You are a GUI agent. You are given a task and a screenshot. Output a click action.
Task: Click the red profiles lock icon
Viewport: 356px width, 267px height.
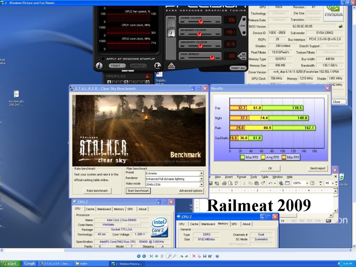[147, 76]
